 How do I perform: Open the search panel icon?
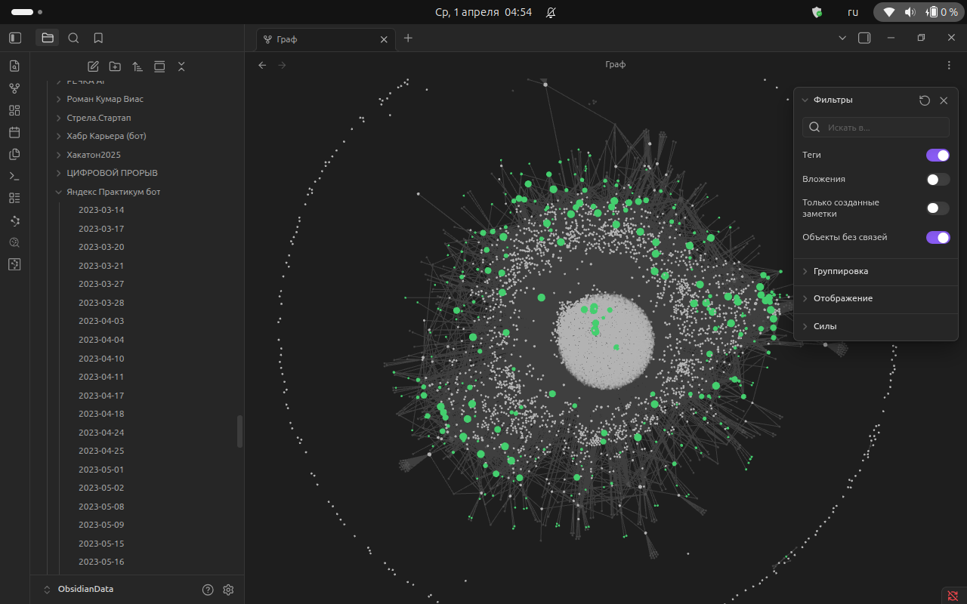click(x=73, y=38)
